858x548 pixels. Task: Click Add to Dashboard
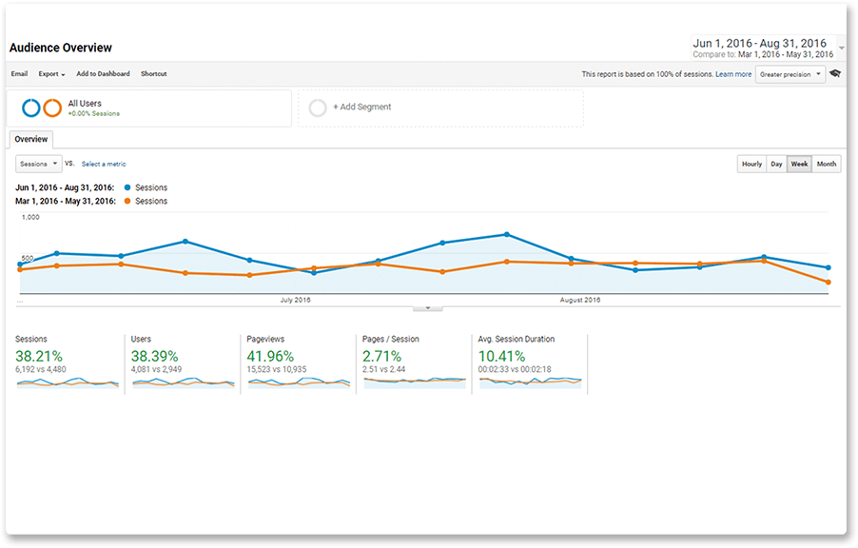[103, 74]
